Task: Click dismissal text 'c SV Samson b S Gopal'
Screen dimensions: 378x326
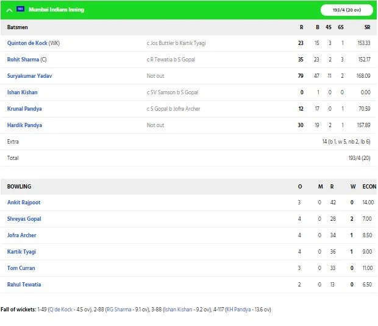Action: coord(173,92)
